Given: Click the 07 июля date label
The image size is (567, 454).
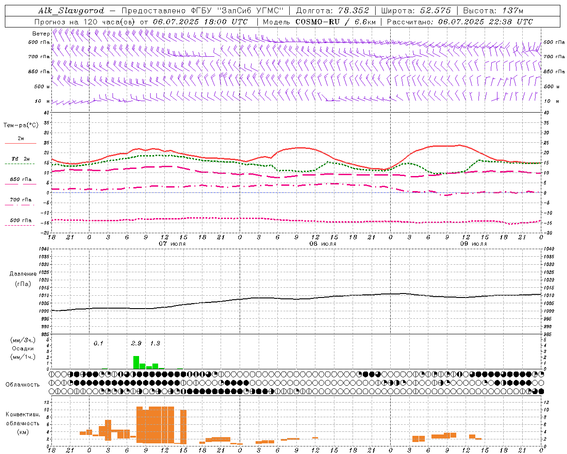Looking at the screenshot, I should [x=172, y=244].
